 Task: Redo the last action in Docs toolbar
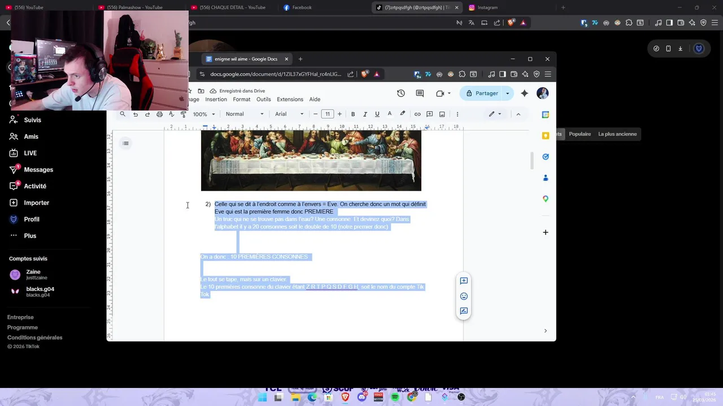(147, 114)
